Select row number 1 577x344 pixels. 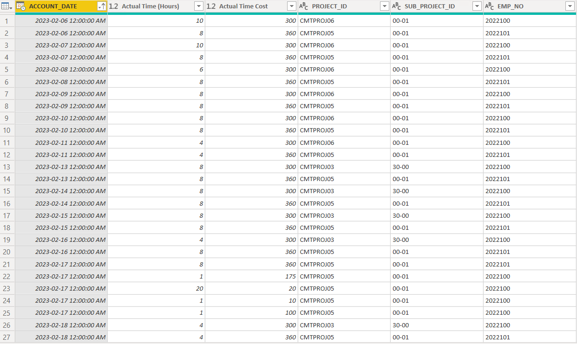[x=7, y=21]
